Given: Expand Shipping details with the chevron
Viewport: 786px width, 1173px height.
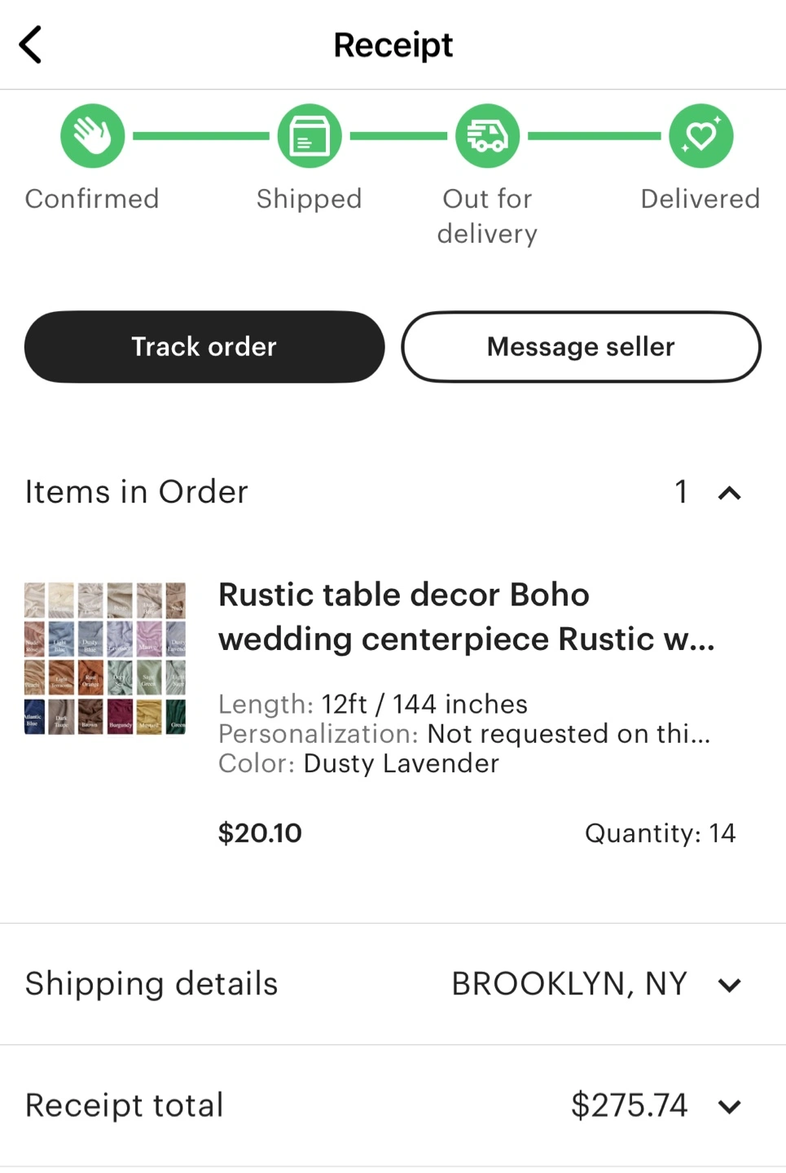Looking at the screenshot, I should click(729, 985).
